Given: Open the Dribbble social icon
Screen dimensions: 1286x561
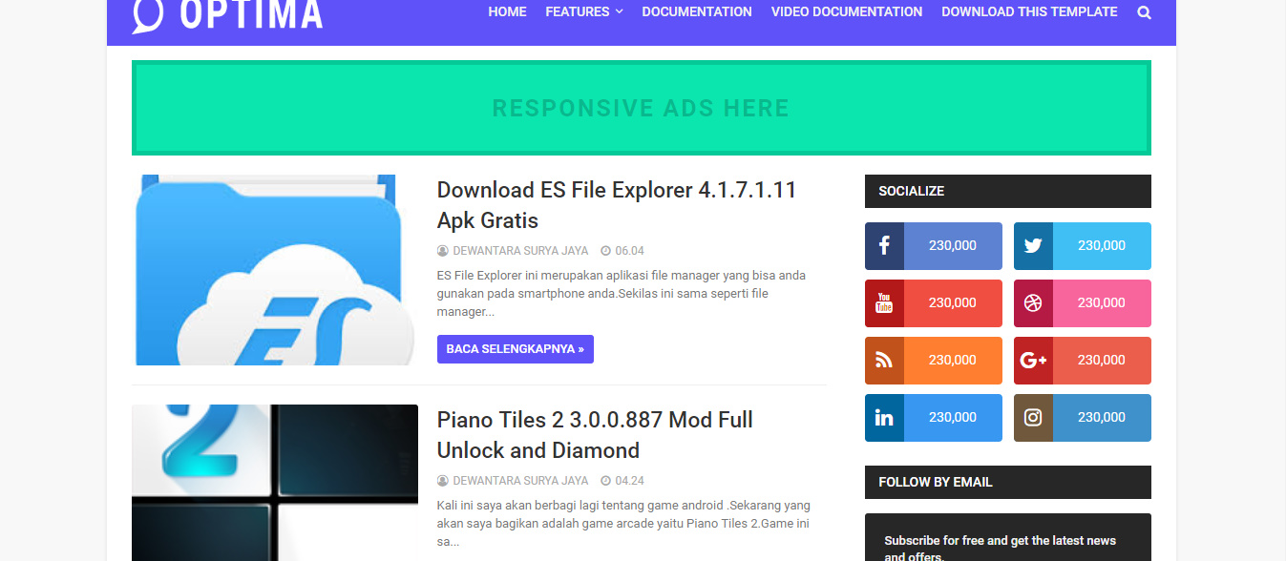Looking at the screenshot, I should pyautogui.click(x=1033, y=303).
